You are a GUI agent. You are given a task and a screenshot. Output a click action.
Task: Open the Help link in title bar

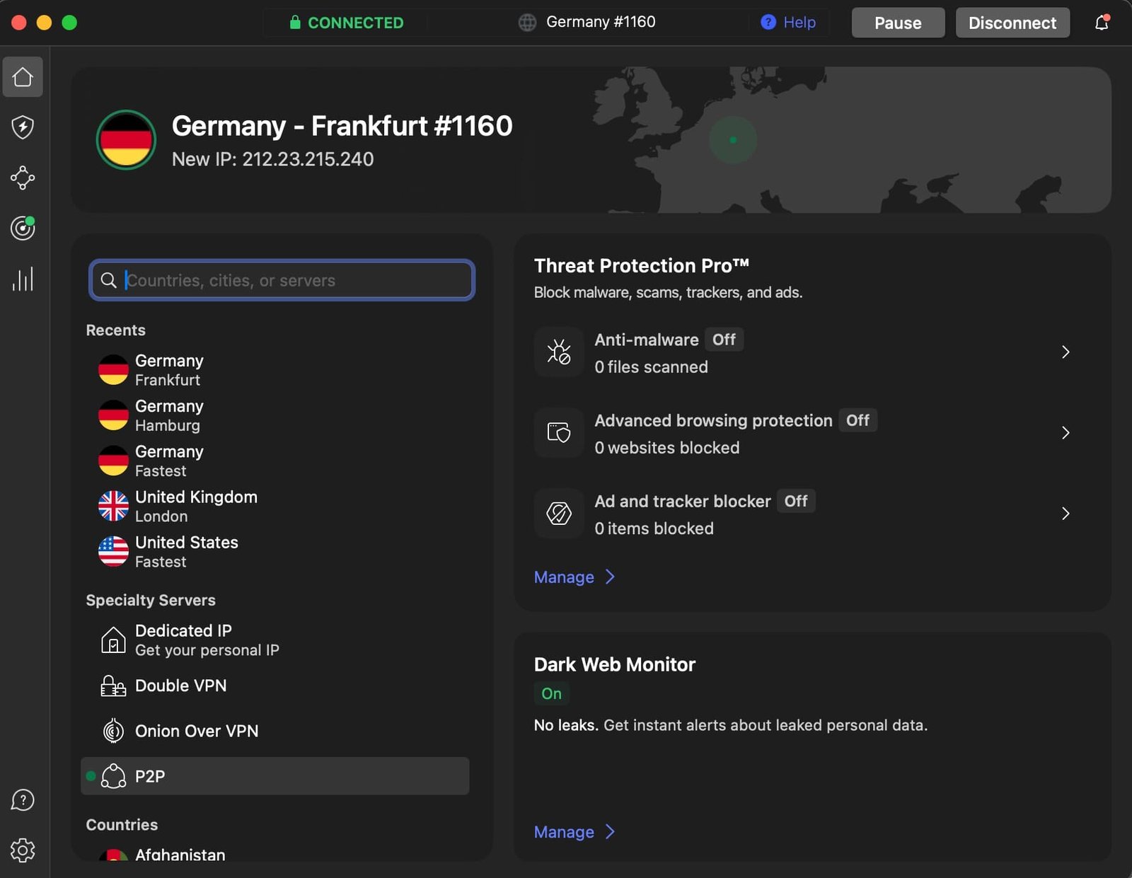[799, 23]
